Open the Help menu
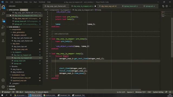 pyautogui.click(x=49, y=2)
